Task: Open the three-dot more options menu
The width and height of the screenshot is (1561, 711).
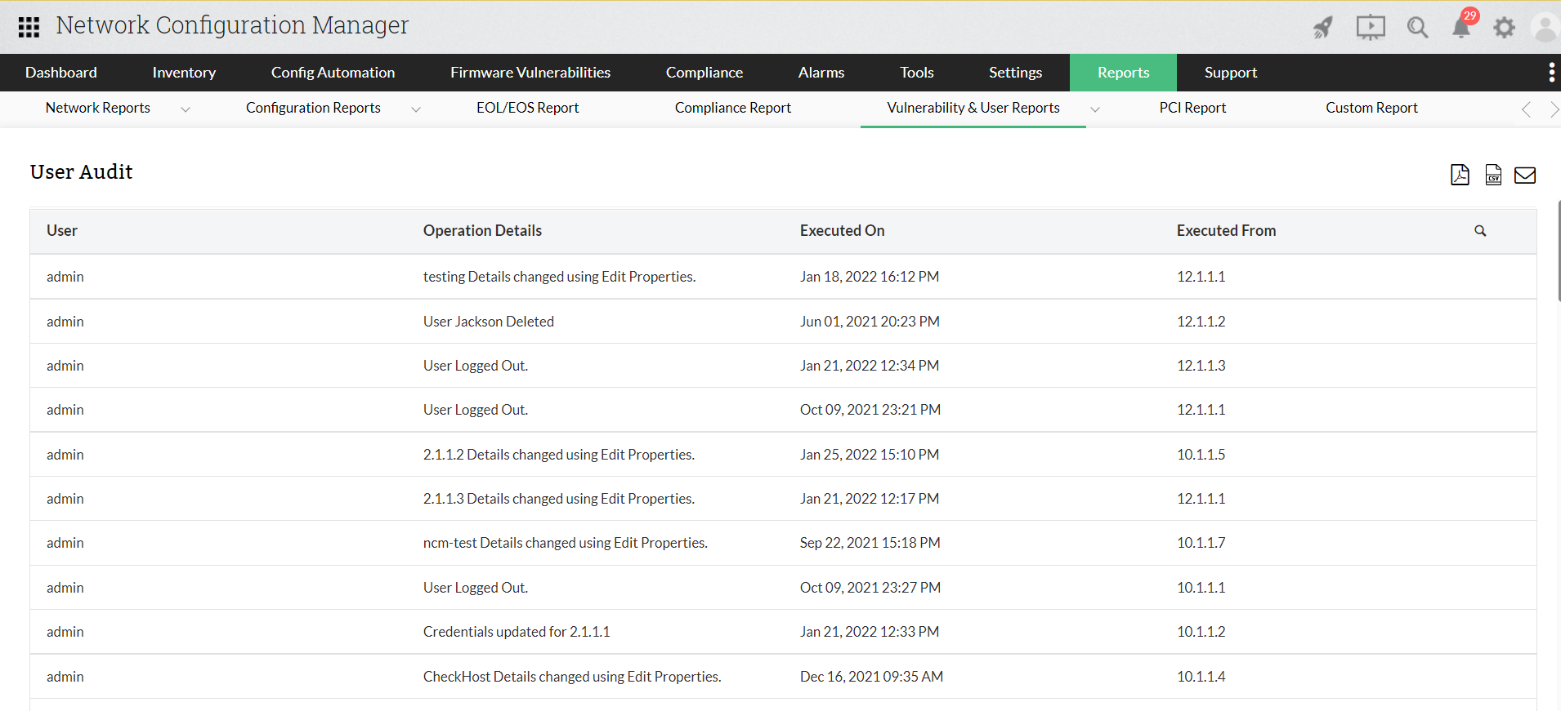Action: click(1551, 73)
